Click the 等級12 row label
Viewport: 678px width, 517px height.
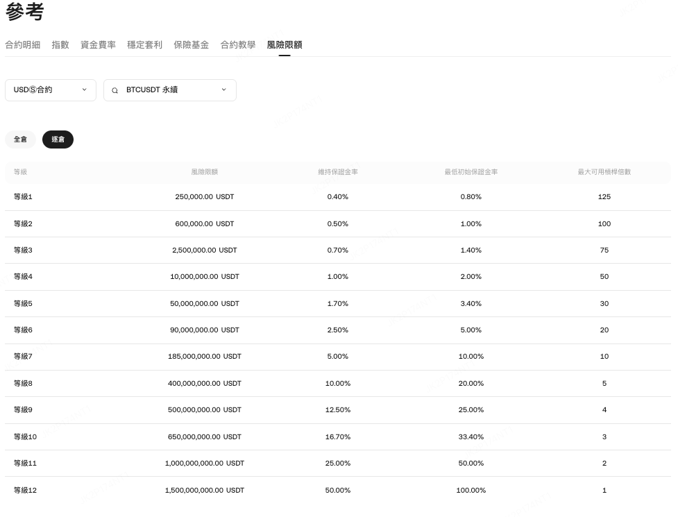coord(25,491)
